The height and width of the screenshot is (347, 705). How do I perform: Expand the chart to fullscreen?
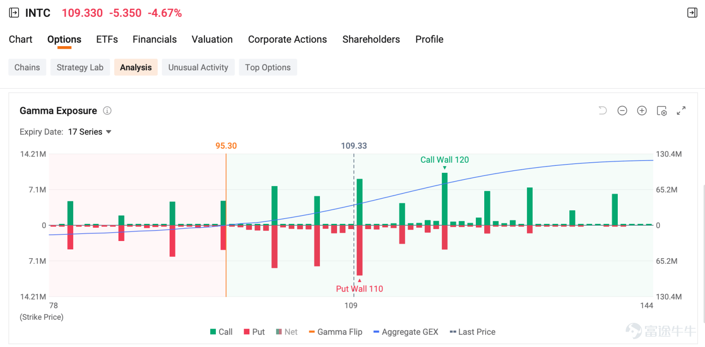coord(681,111)
